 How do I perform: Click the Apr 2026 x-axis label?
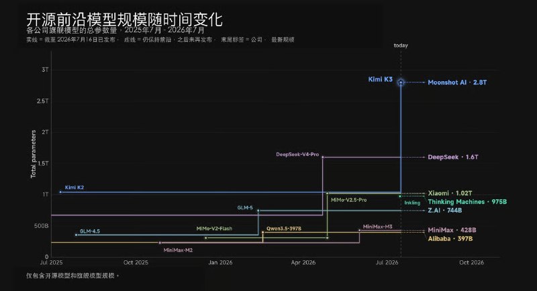click(303, 263)
